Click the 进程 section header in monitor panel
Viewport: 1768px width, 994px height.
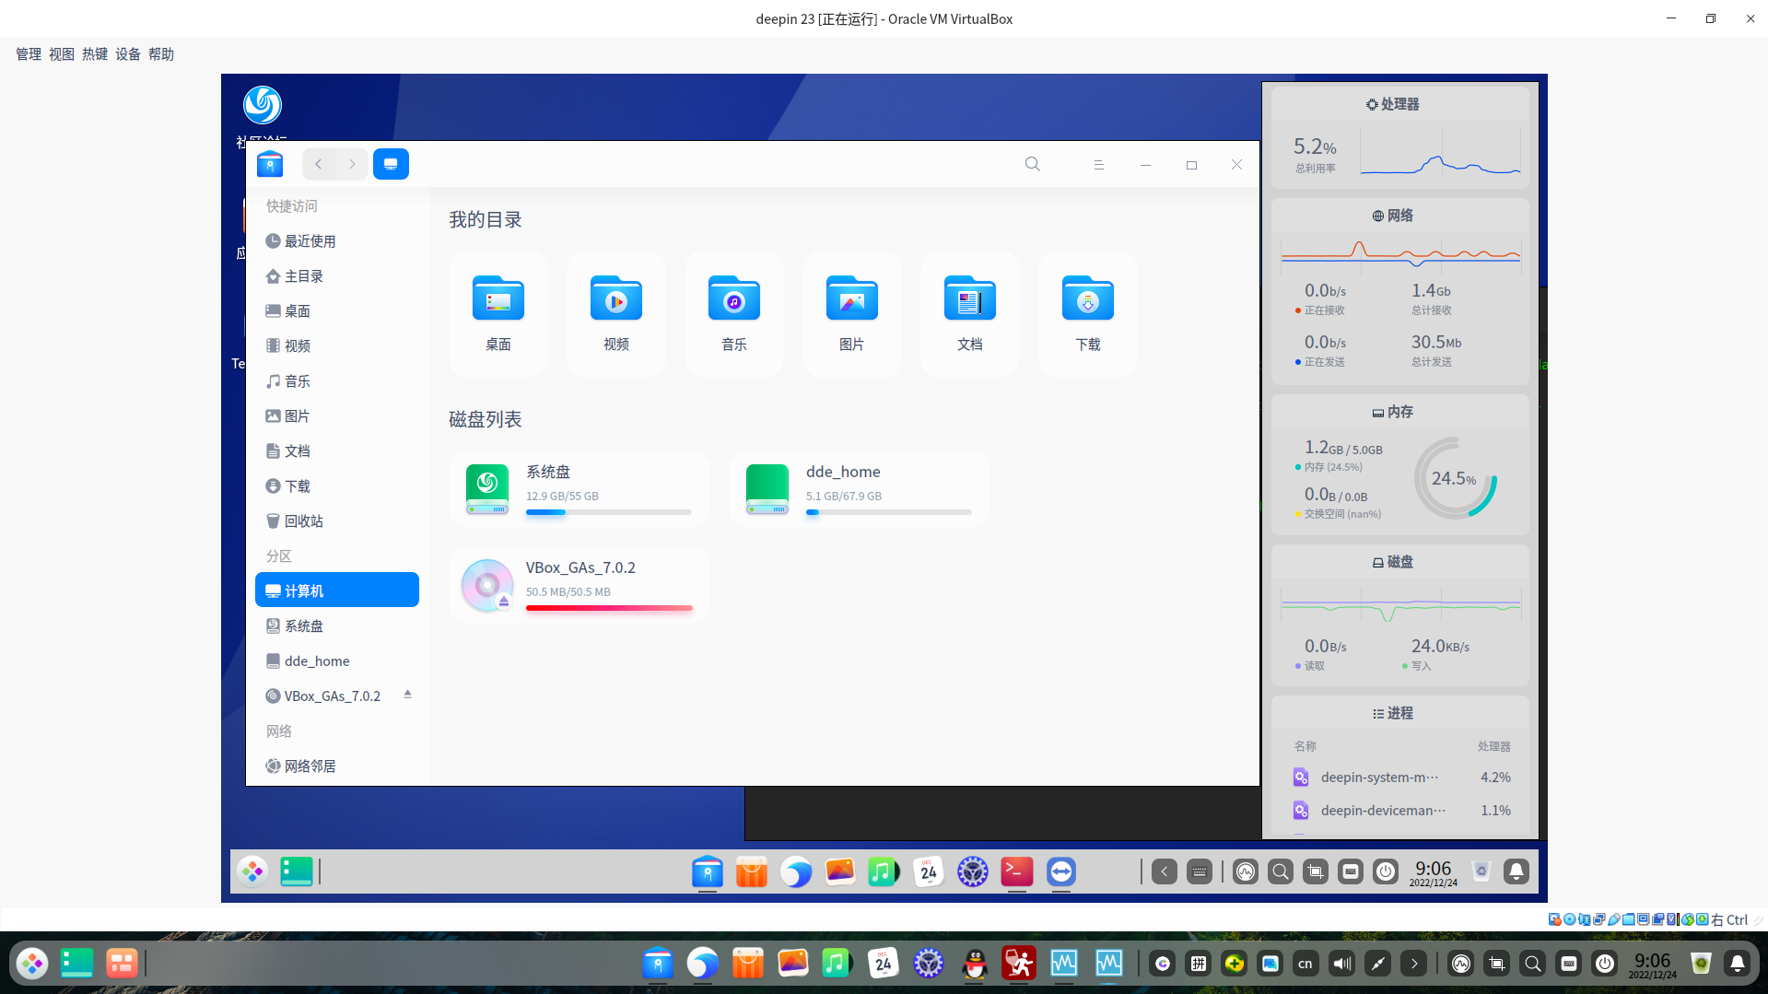pos(1393,713)
